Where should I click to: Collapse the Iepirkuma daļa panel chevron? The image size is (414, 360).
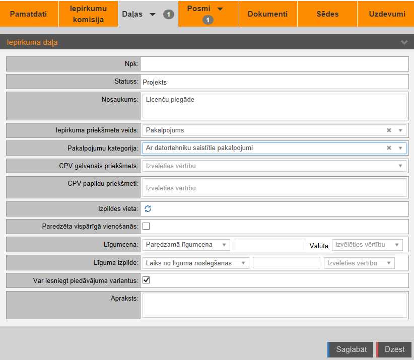[x=404, y=42]
